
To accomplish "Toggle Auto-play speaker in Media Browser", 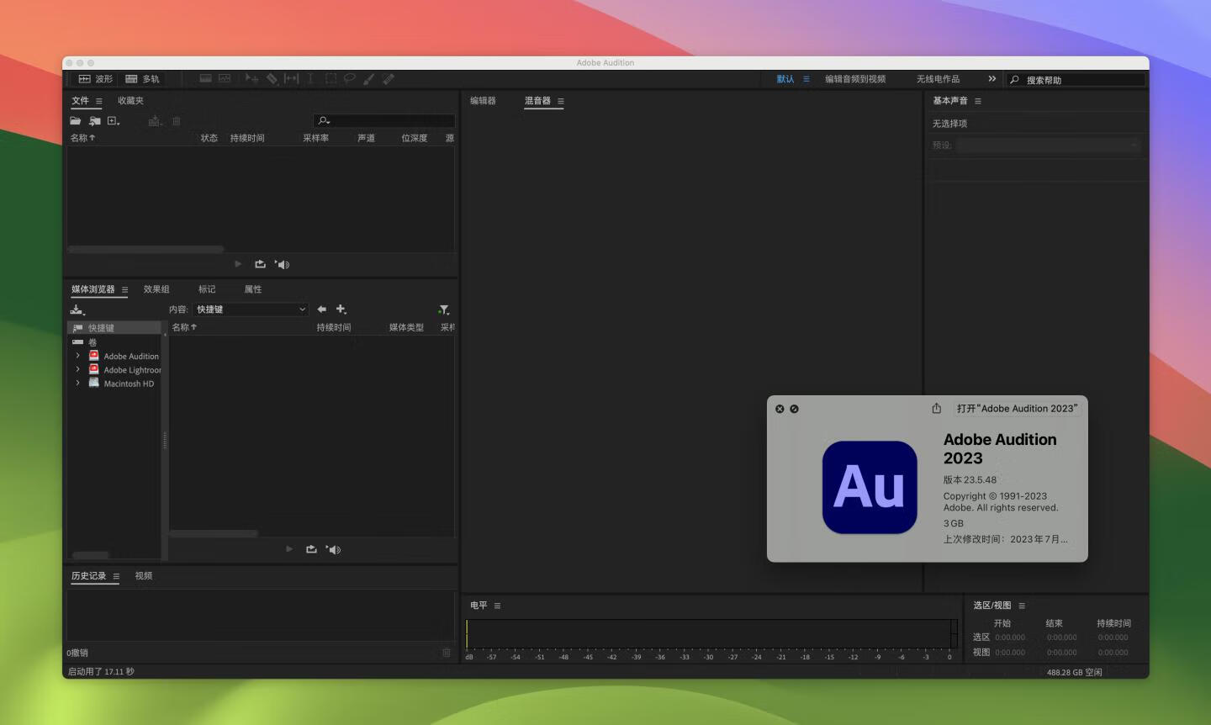I will point(334,549).
